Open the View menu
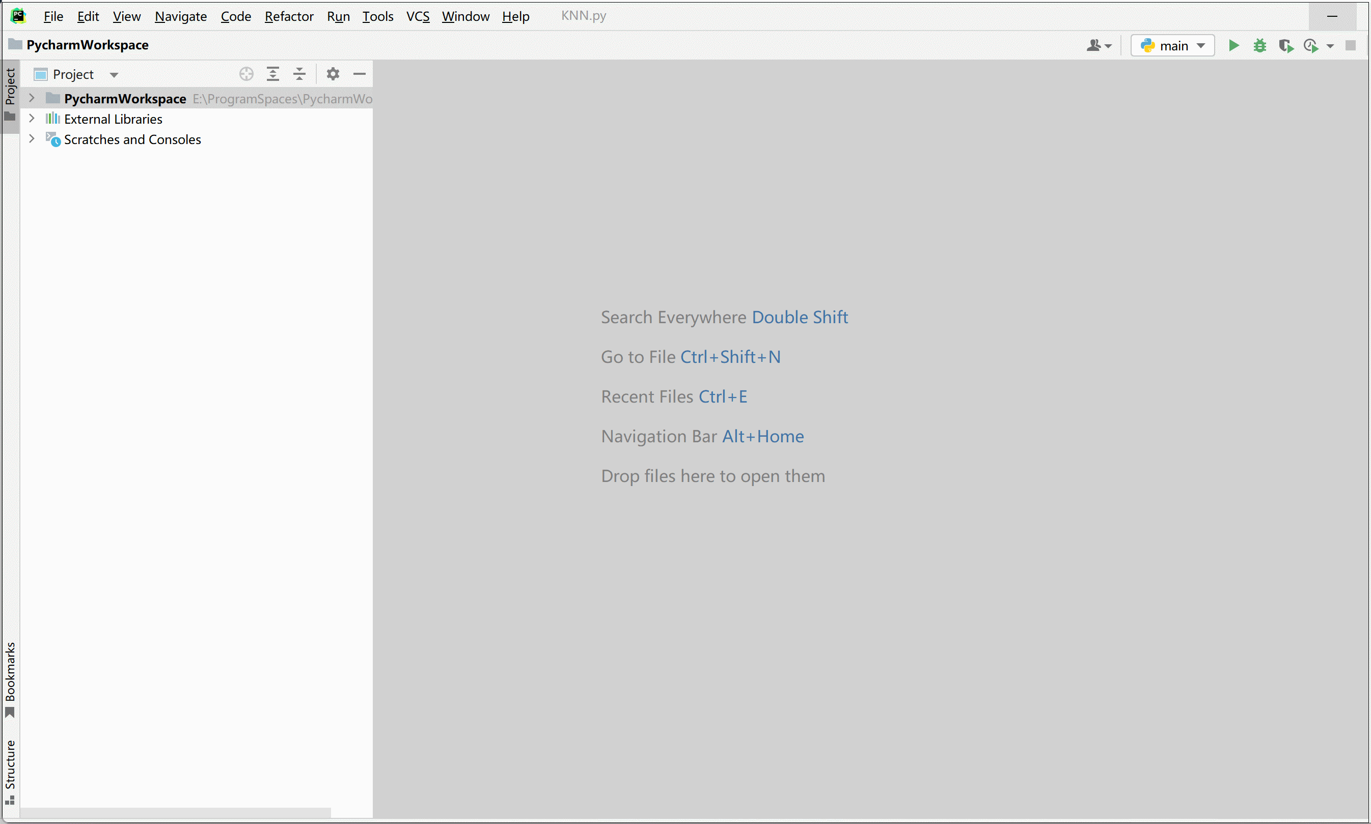 click(x=127, y=16)
